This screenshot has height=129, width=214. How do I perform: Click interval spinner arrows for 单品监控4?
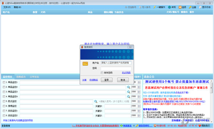coord(139,97)
